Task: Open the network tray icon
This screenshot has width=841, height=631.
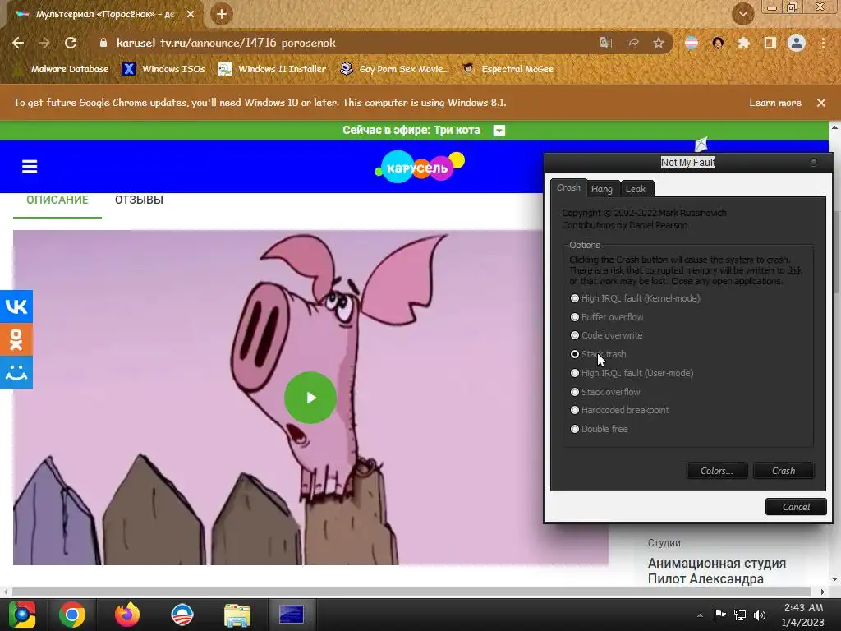Action: [740, 615]
